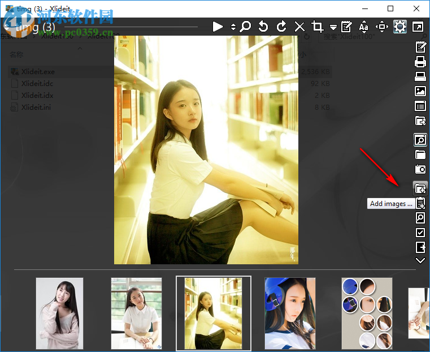Screen dimensions: 430x352
Task: Click the page-magnifier search icon in sidebar
Action: (420, 218)
